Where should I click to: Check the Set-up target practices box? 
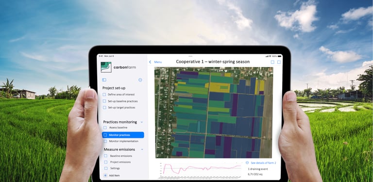pos(104,107)
